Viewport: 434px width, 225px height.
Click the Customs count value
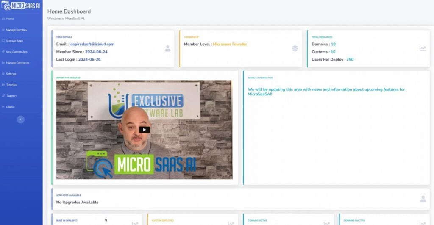pyautogui.click(x=333, y=52)
